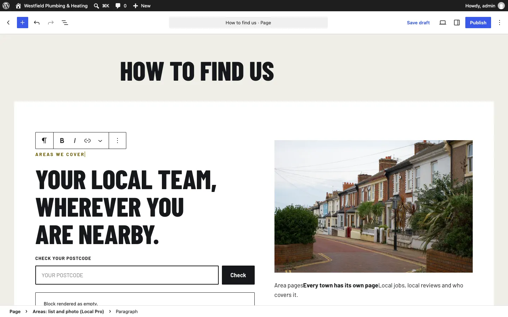The image size is (508, 317).
Task: Select the Check Your Postcode label
Action: coord(63,259)
